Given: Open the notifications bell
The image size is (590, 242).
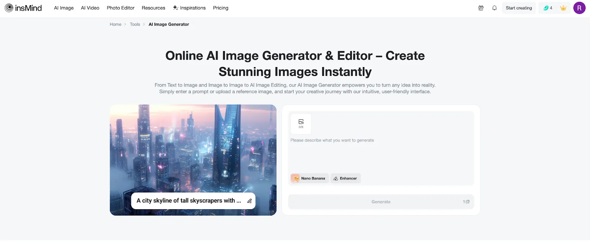Looking at the screenshot, I should click(494, 8).
